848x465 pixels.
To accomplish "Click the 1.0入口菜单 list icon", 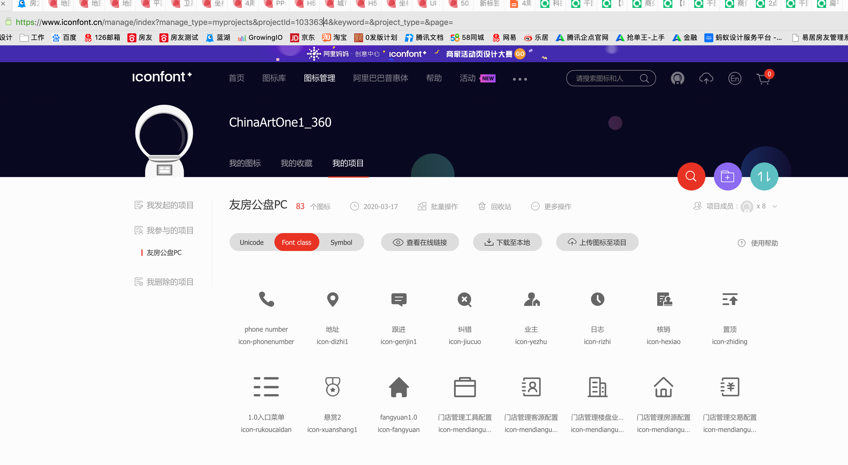I will 266,387.
